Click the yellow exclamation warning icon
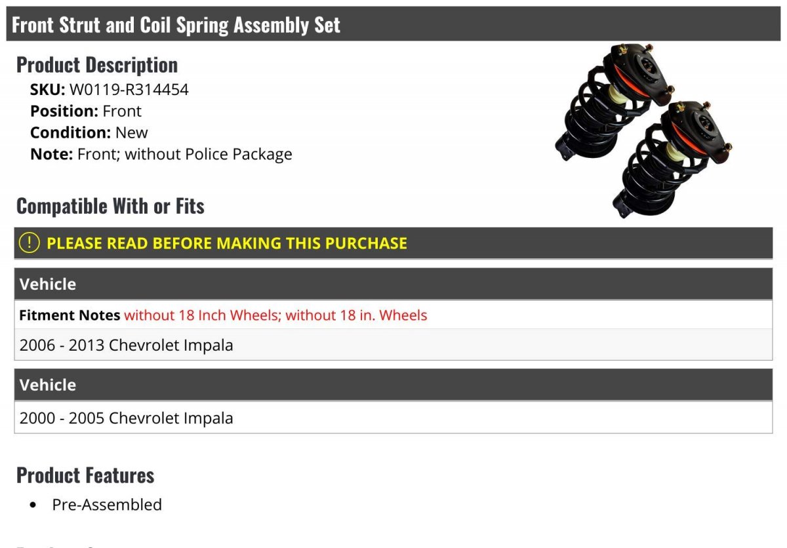Viewport: 787px width, 548px height. pyautogui.click(x=30, y=243)
